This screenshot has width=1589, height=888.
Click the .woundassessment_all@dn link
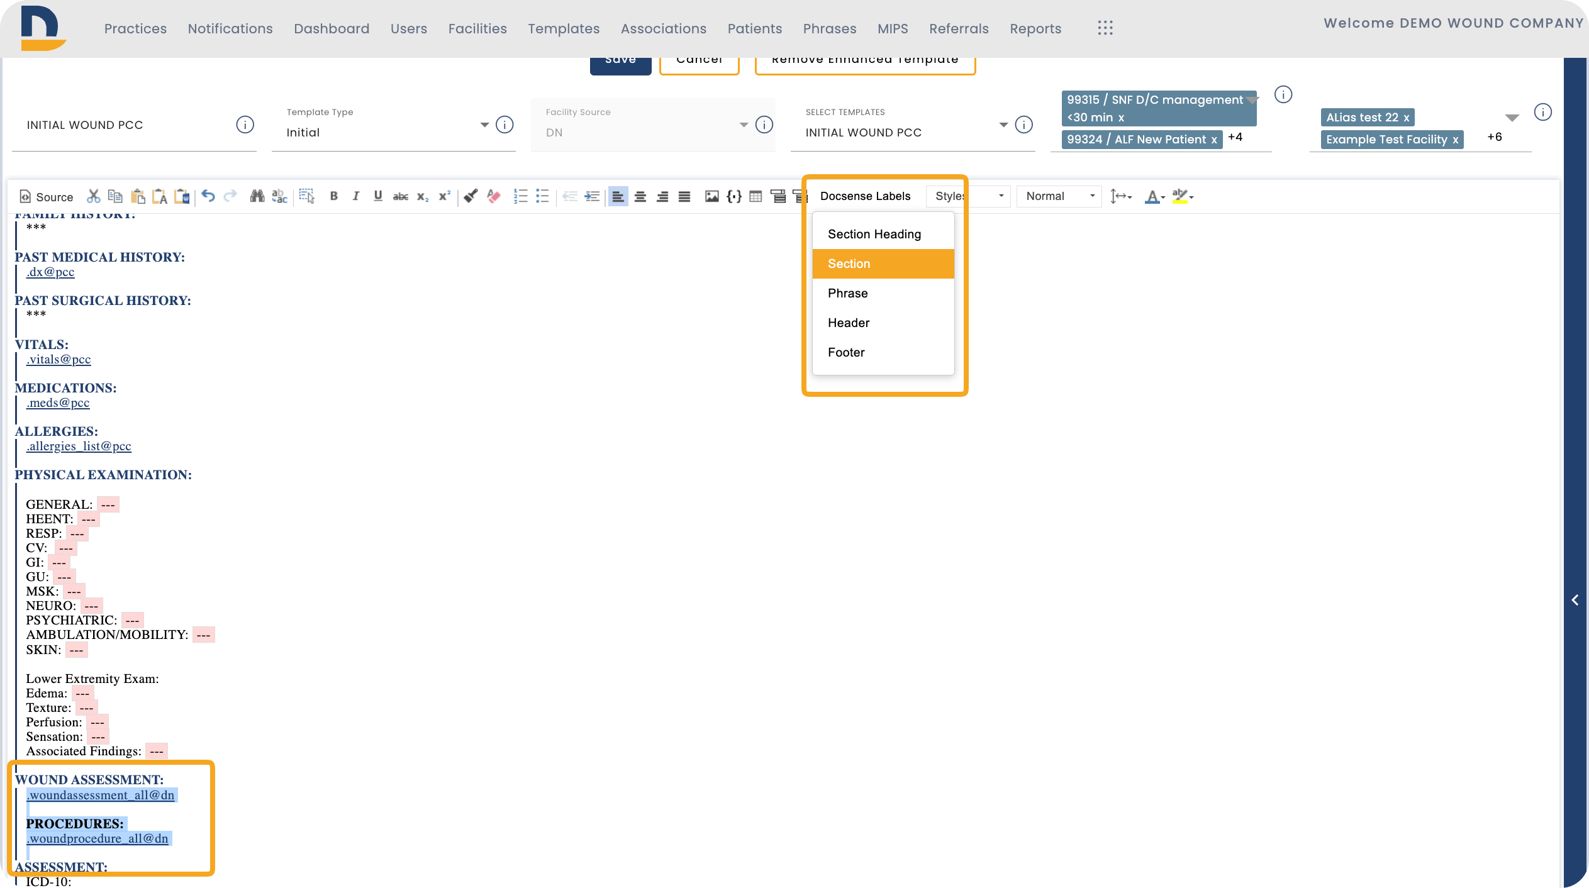101,795
